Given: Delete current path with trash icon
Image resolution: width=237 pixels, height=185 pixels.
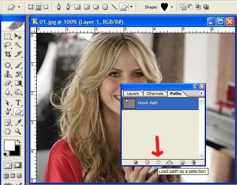Looking at the screenshot, I should click(193, 162).
